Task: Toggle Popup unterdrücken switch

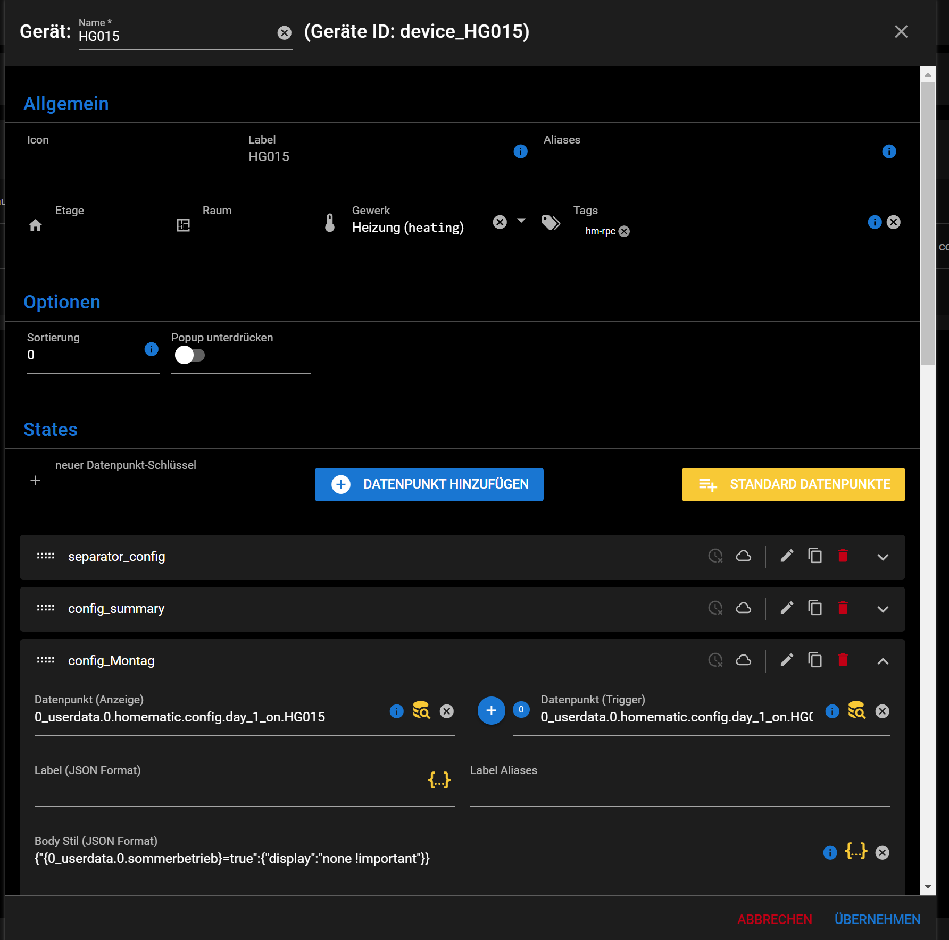Action: 189,355
